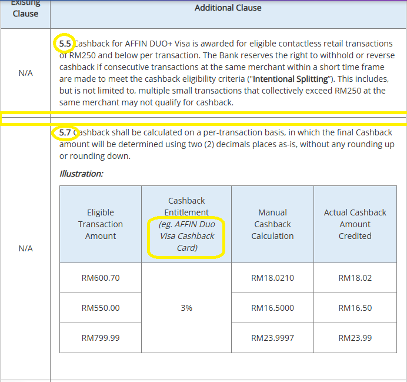Click the RM550.00 cell
The height and width of the screenshot is (382, 407).
(101, 308)
